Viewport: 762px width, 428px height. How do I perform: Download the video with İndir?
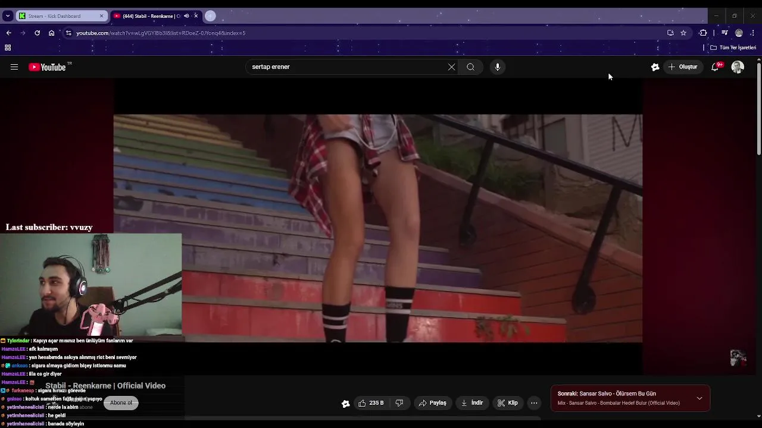(472, 403)
